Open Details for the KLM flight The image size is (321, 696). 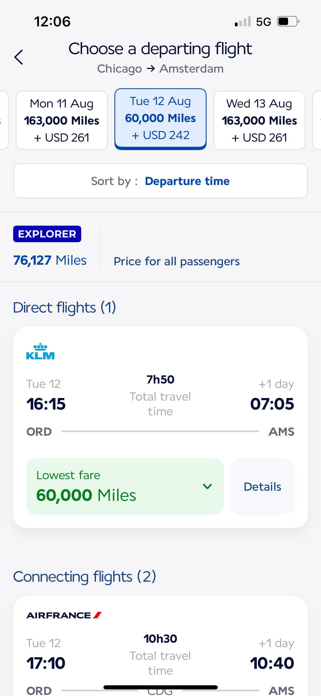263,487
